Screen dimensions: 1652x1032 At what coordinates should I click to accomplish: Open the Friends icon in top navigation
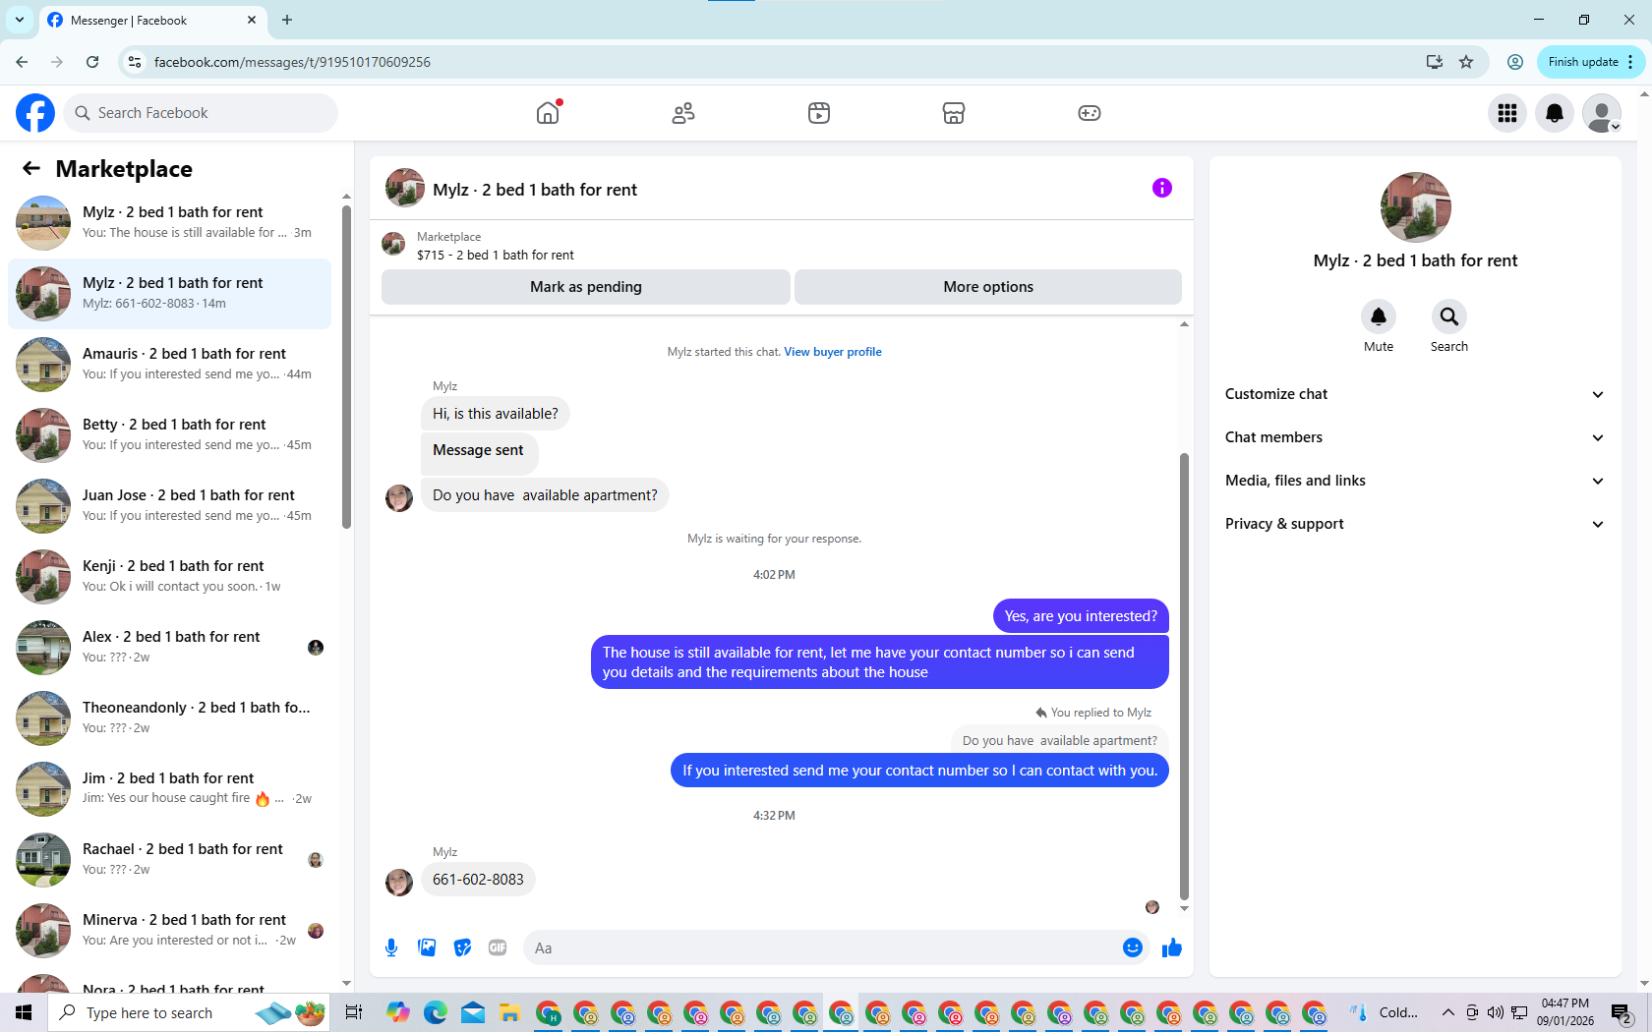pyautogui.click(x=683, y=113)
